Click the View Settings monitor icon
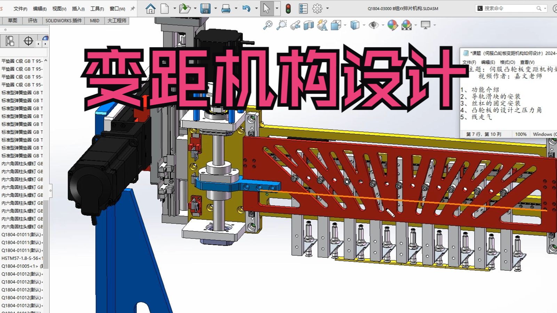557x313 pixels. coord(425,25)
